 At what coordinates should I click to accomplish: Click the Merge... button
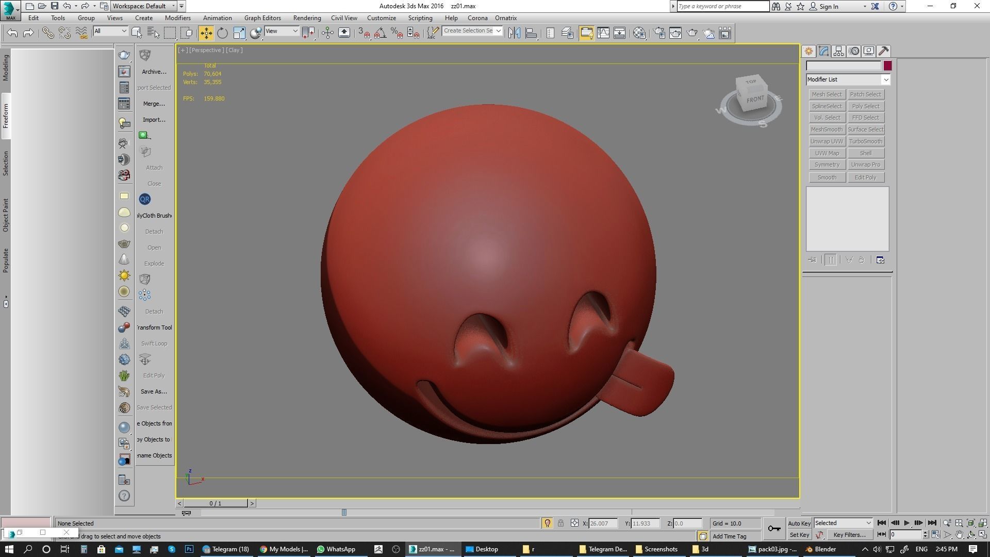point(154,104)
